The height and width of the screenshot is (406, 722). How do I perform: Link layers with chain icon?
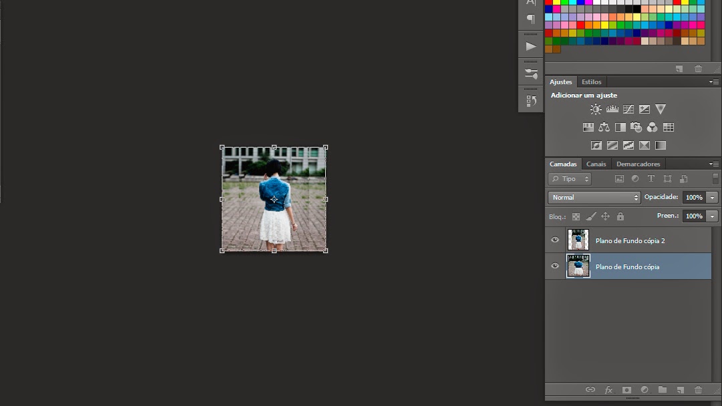(x=590, y=389)
